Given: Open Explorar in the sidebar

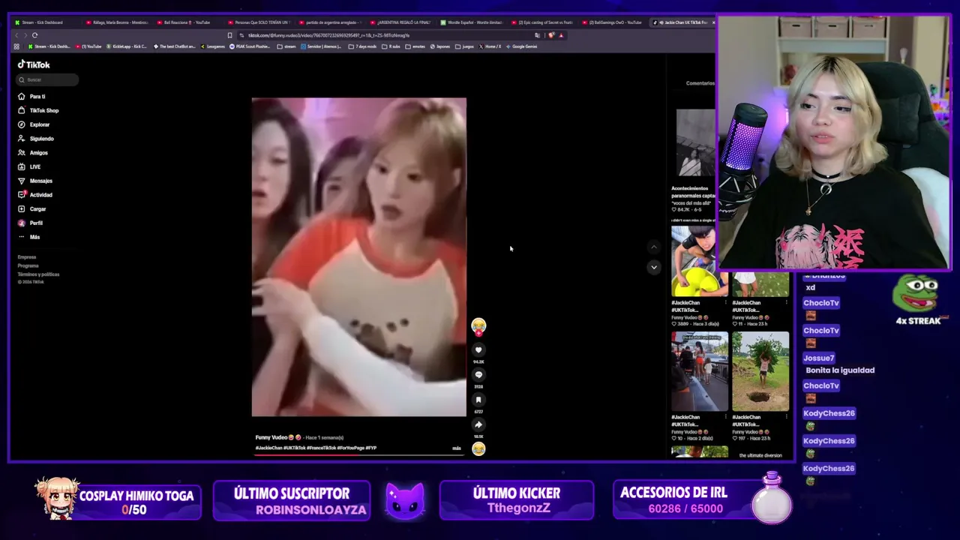Looking at the screenshot, I should click(34, 124).
